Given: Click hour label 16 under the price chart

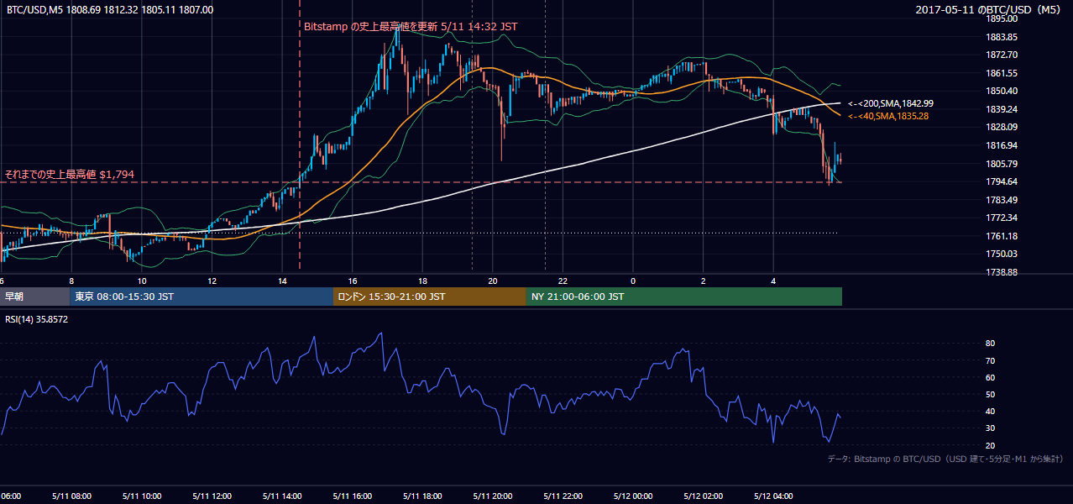Looking at the screenshot, I should coord(353,281).
